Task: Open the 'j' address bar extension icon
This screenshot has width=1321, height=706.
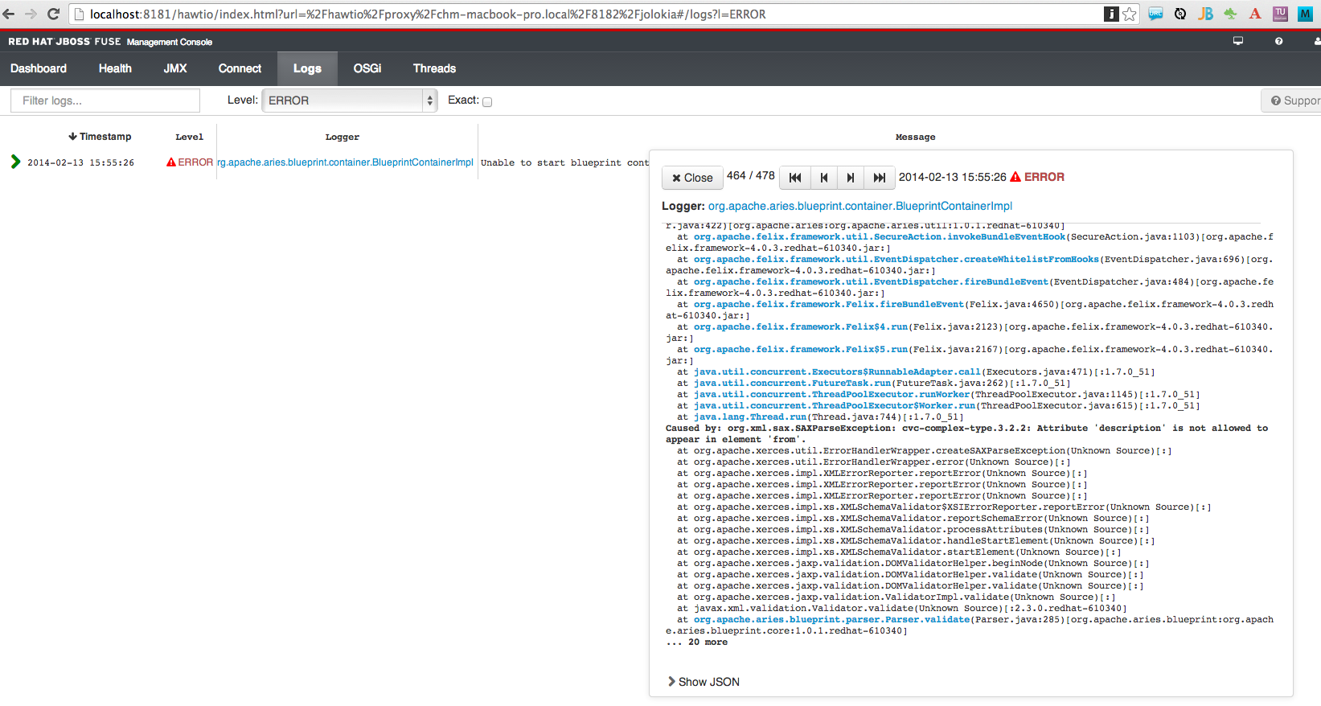Action: [1111, 14]
